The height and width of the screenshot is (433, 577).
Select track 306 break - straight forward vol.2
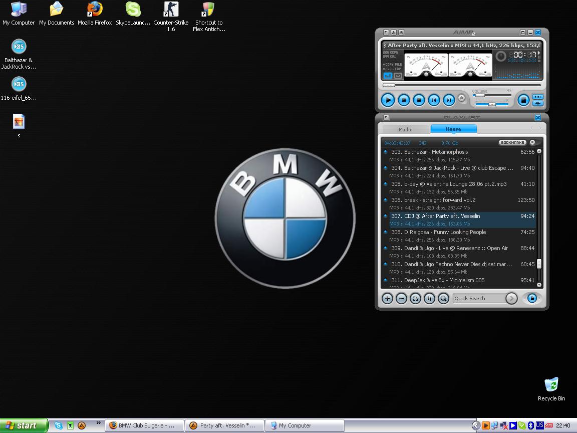click(x=459, y=203)
